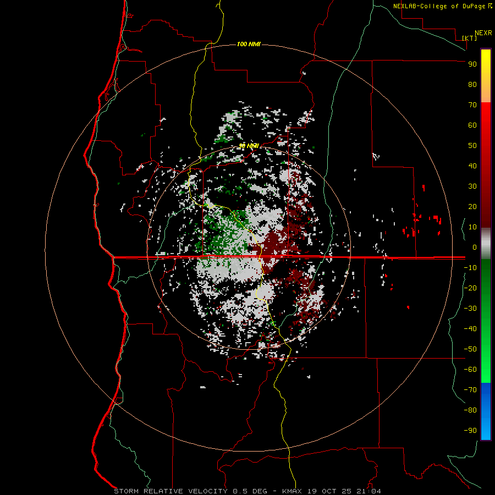495x495 pixels.
Task: Select the 60 value on the velocity scale
Action: coord(472,125)
